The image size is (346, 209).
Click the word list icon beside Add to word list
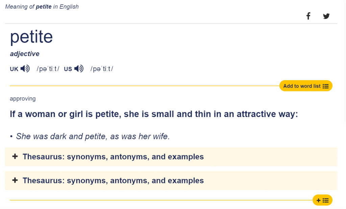click(x=326, y=86)
